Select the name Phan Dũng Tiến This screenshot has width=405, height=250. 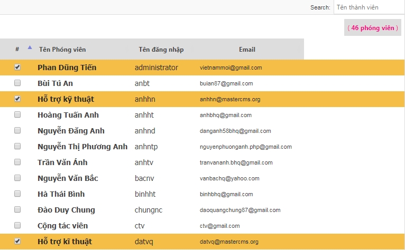coord(67,68)
